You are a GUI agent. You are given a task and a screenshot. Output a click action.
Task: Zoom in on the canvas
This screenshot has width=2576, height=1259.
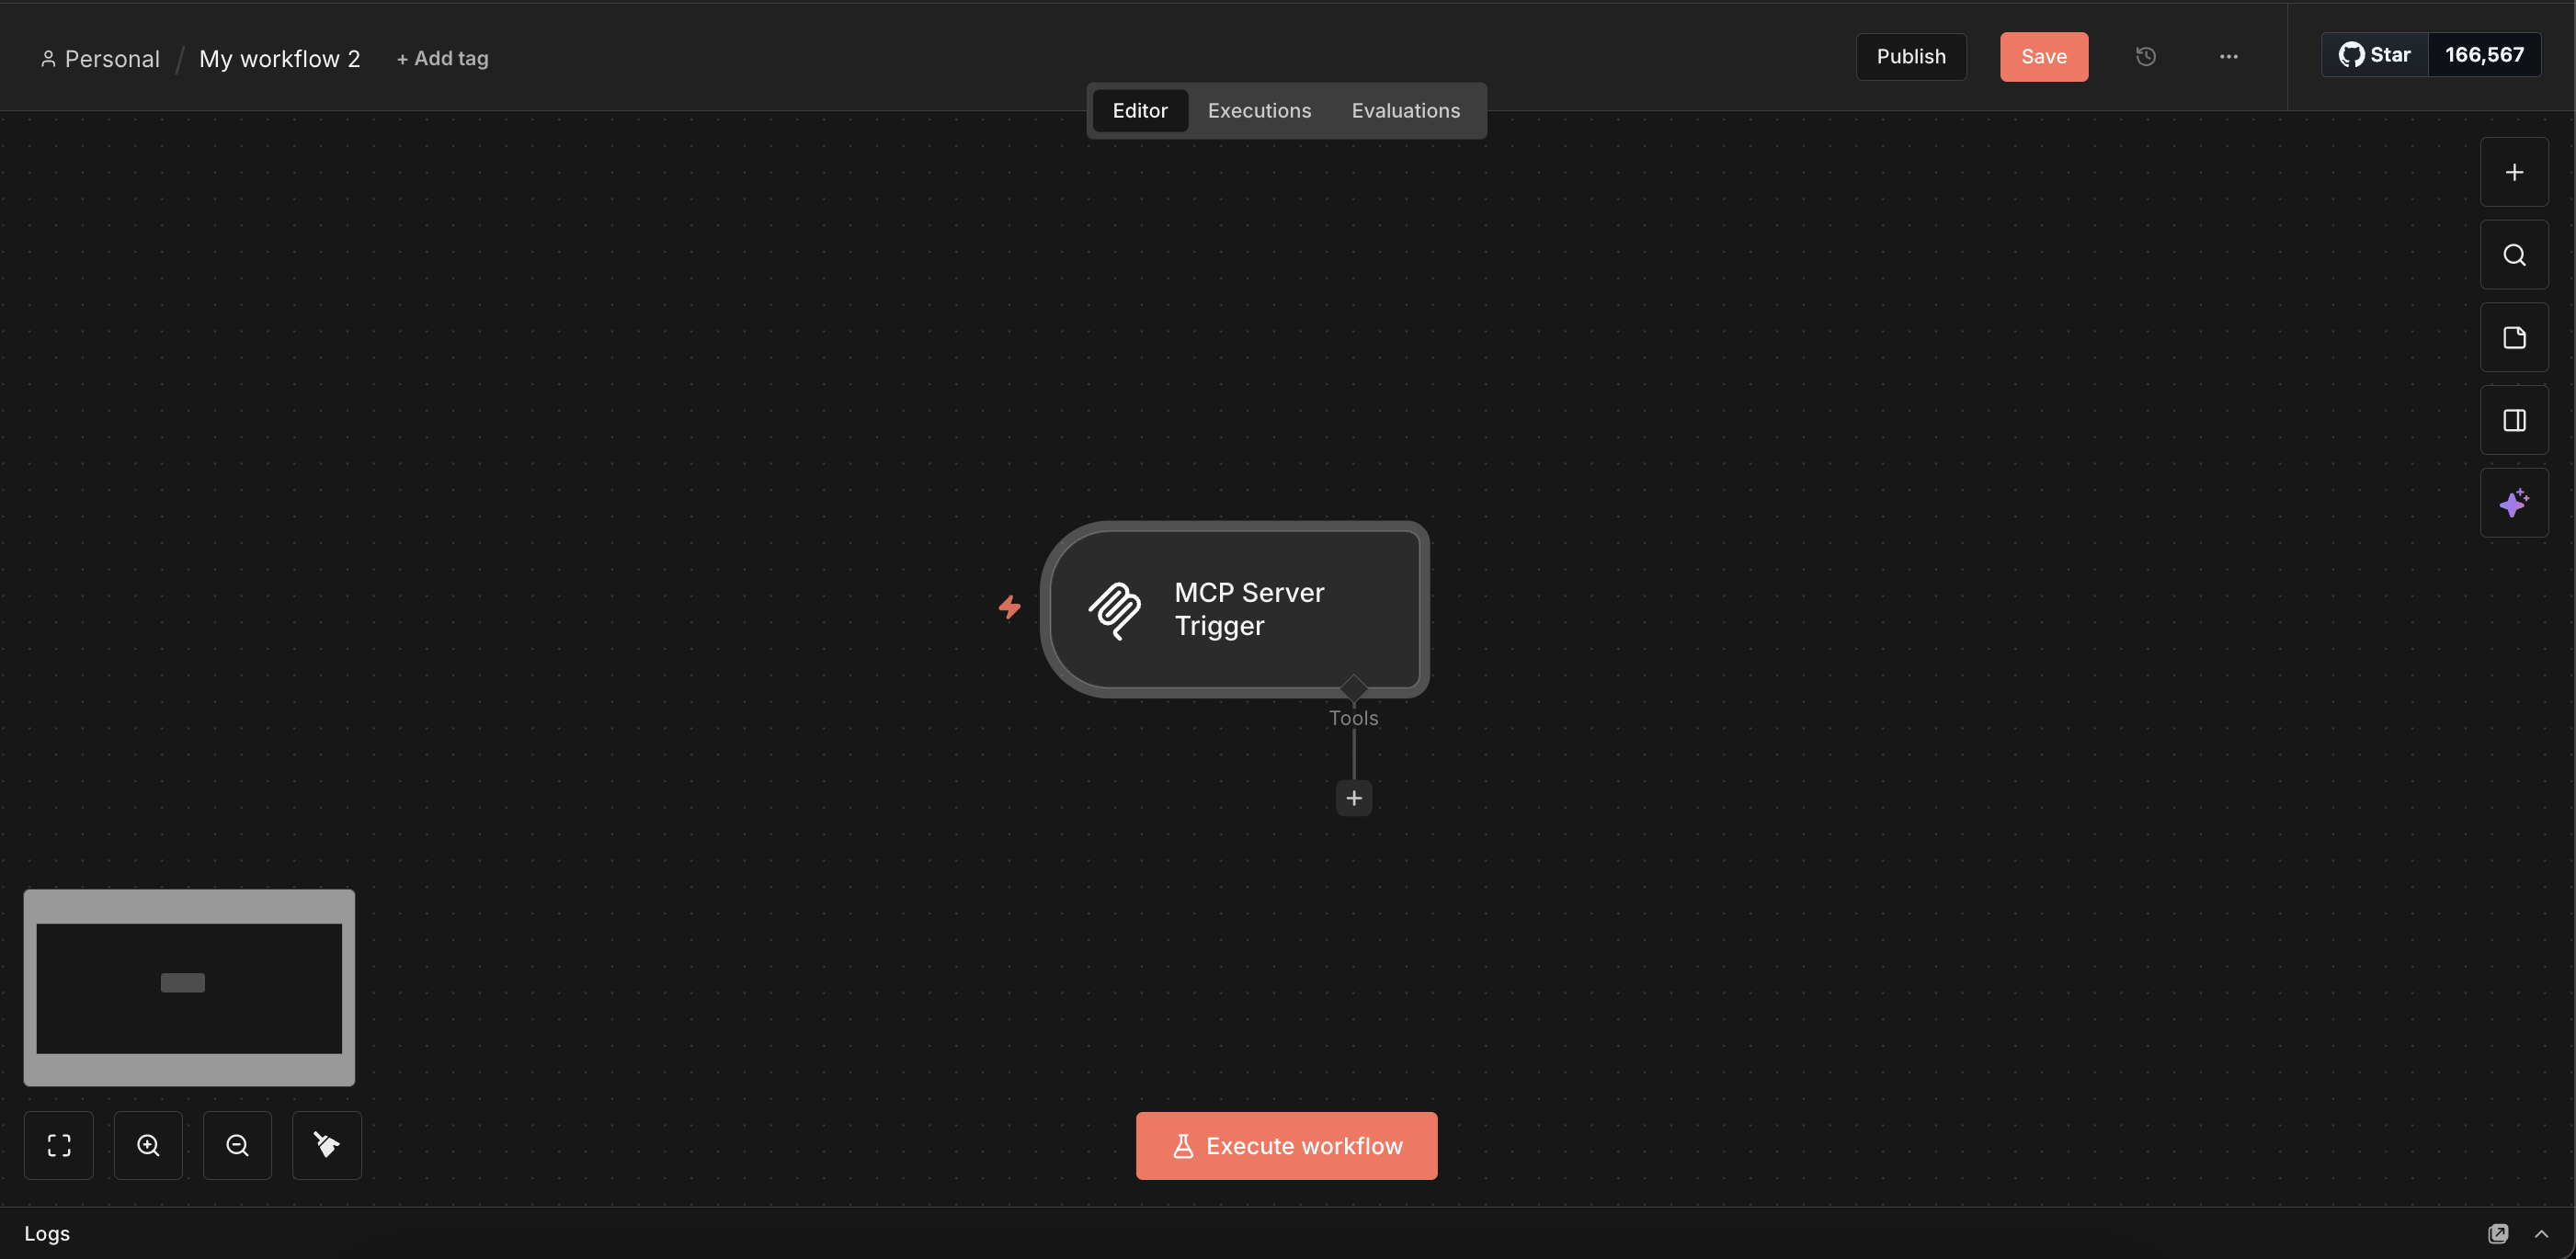point(148,1145)
